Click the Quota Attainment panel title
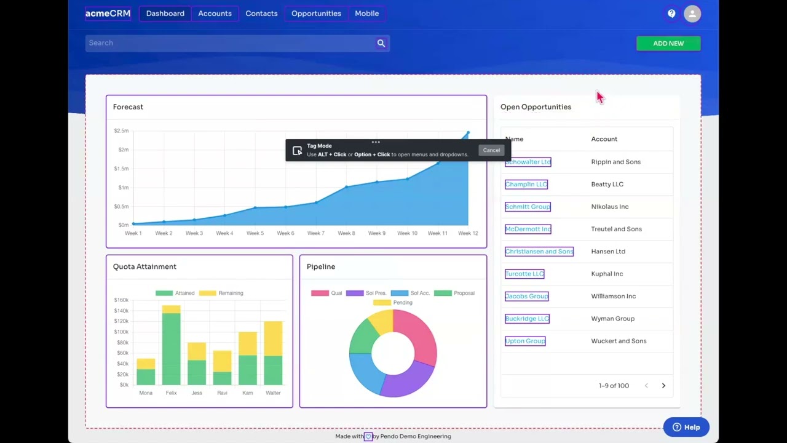787x443 pixels. tap(144, 266)
